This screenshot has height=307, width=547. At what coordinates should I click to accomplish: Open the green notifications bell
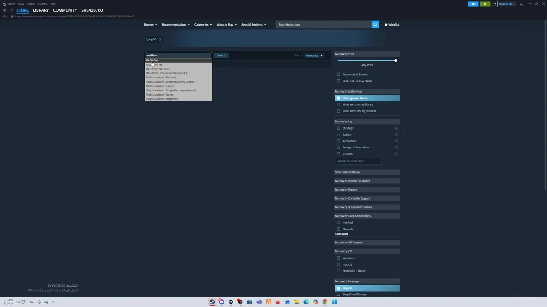[485, 4]
